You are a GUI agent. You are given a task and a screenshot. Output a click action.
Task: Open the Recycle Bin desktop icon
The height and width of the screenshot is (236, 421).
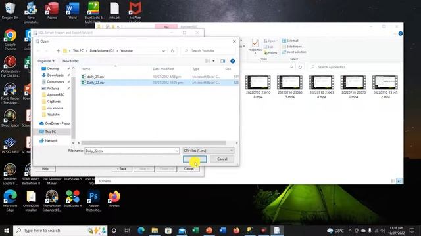point(10,10)
